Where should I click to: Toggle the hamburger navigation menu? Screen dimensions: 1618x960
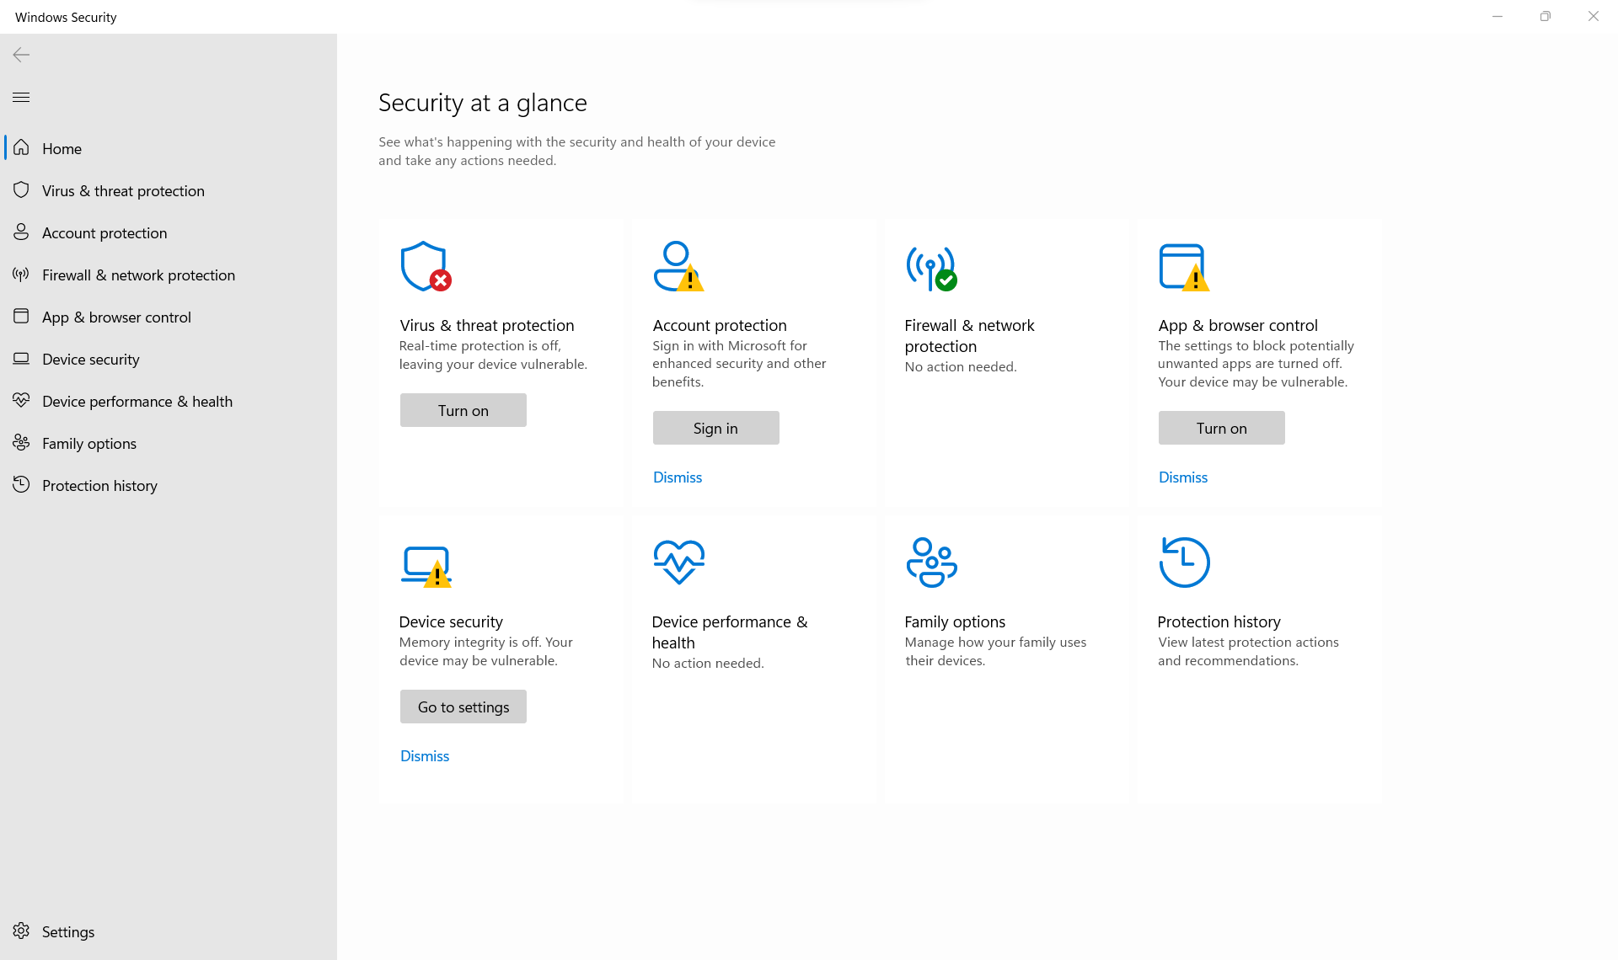[21, 97]
